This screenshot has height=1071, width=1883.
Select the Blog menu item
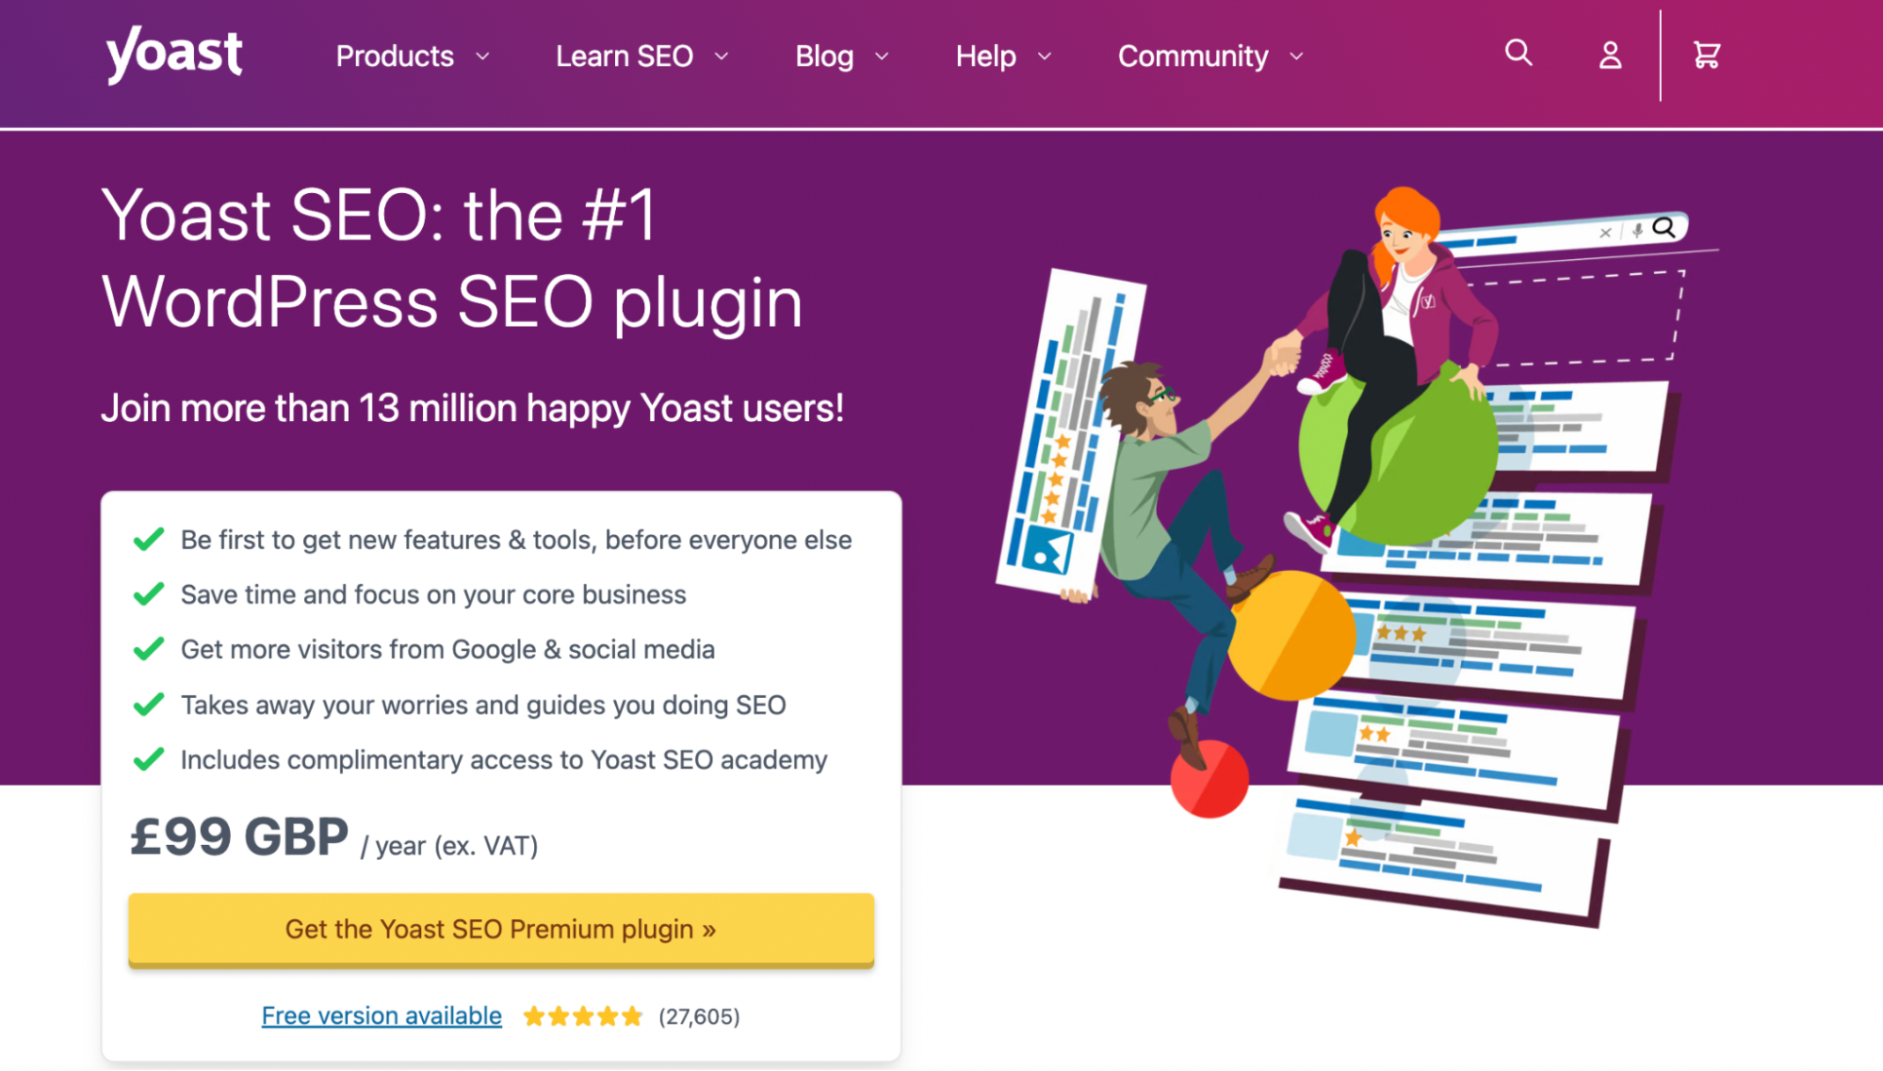tap(824, 56)
